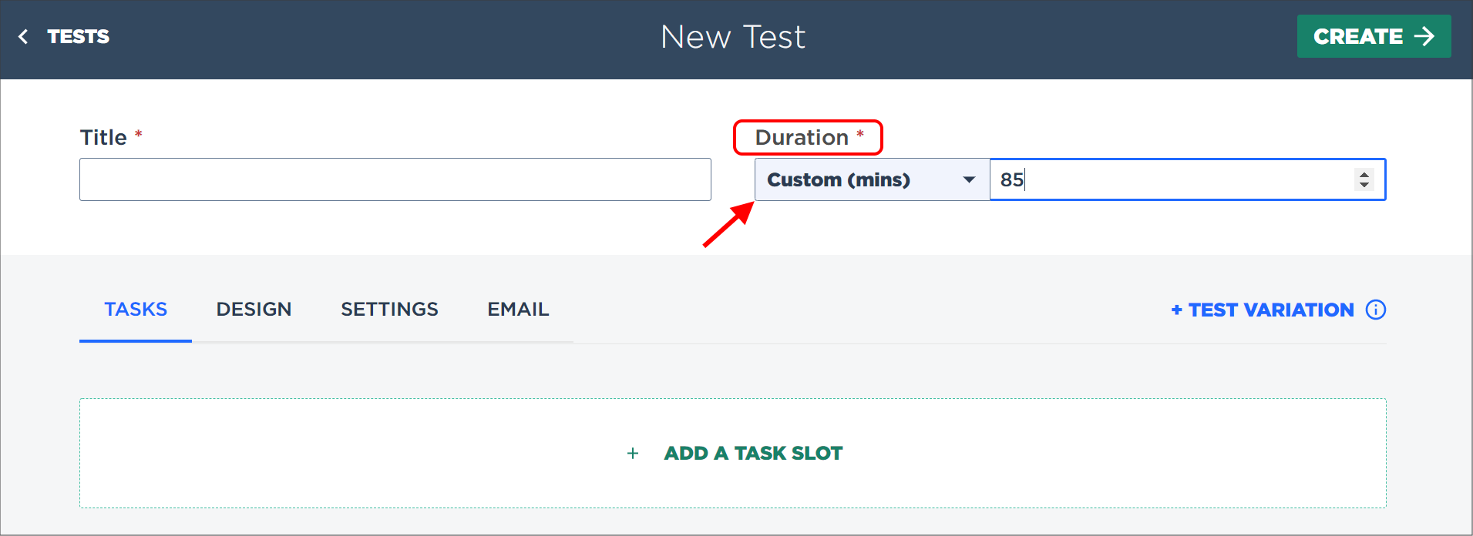Image resolution: width=1473 pixels, height=536 pixels.
Task: Switch to the TASKS tab
Action: click(136, 310)
